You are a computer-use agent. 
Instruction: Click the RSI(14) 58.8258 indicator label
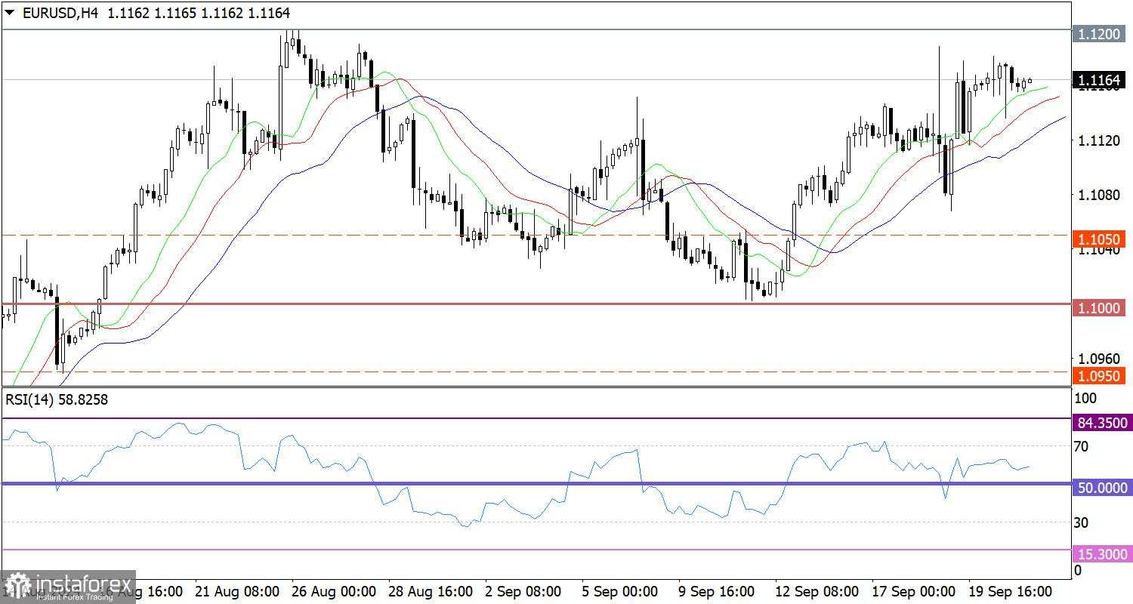(x=57, y=399)
